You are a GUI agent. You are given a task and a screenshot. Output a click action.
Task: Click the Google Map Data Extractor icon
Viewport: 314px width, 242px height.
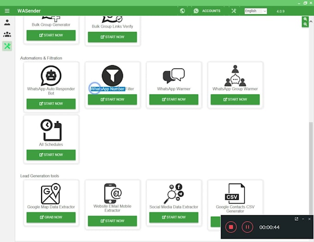[x=51, y=193]
